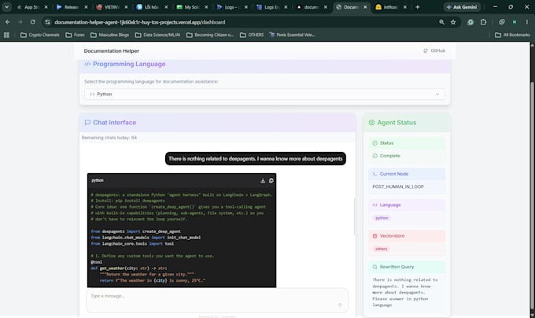Click the green extension icon in toolbar
This screenshot has height=318, width=535.
pyautogui.click(x=470, y=22)
